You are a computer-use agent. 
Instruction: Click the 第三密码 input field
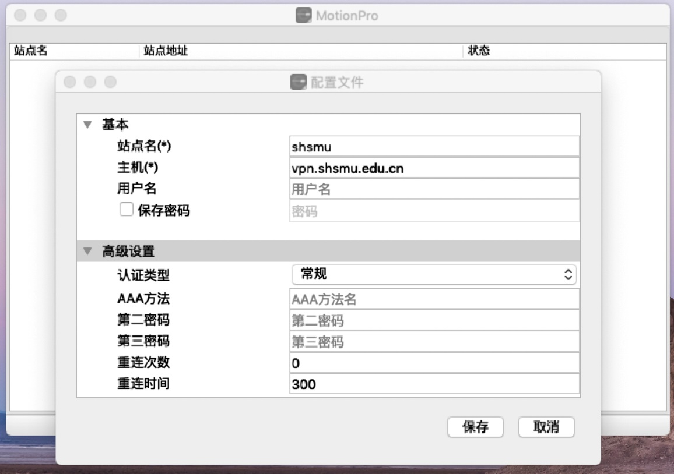(434, 342)
